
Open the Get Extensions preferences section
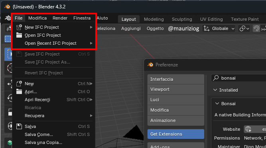[176, 134]
